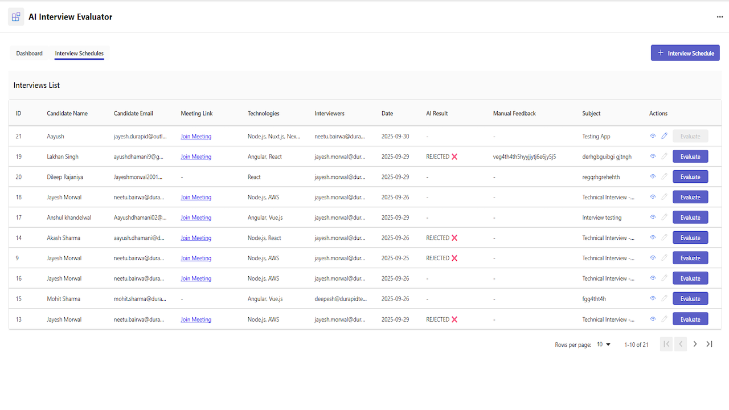729x410 pixels.
Task: Open Join Meeting link for interview ID 13
Action: click(x=196, y=319)
